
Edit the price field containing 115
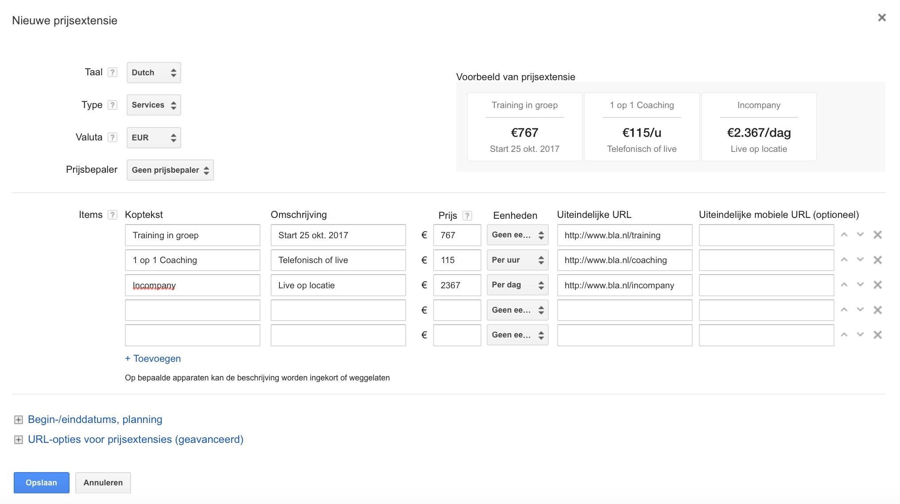(x=457, y=260)
